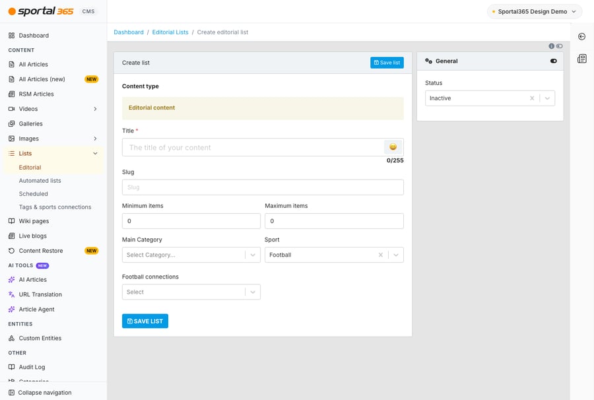
Task: Focus the Title input field
Action: click(253, 147)
